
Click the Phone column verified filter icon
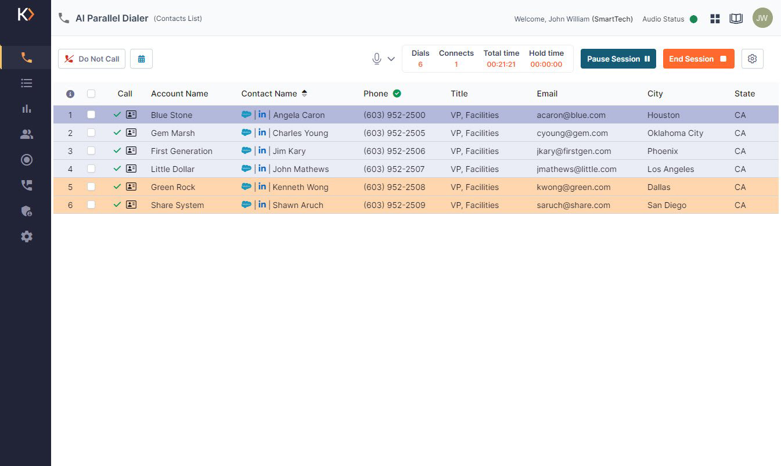397,93
